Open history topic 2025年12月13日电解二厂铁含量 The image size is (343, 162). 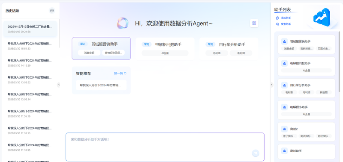[x=30, y=29]
